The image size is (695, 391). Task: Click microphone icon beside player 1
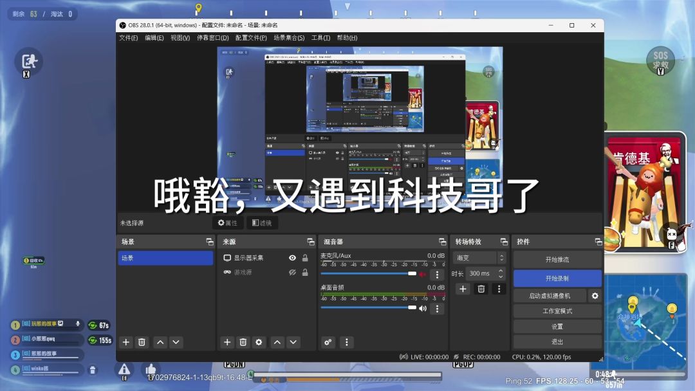pyautogui.click(x=78, y=323)
